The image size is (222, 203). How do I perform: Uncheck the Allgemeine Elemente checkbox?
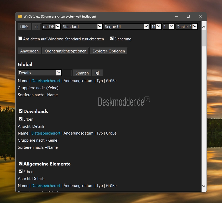coord(20,164)
